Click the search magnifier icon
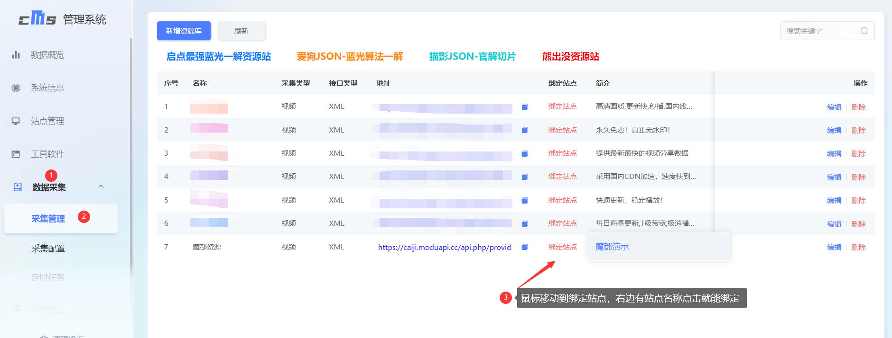The image size is (892, 338). pos(864,31)
